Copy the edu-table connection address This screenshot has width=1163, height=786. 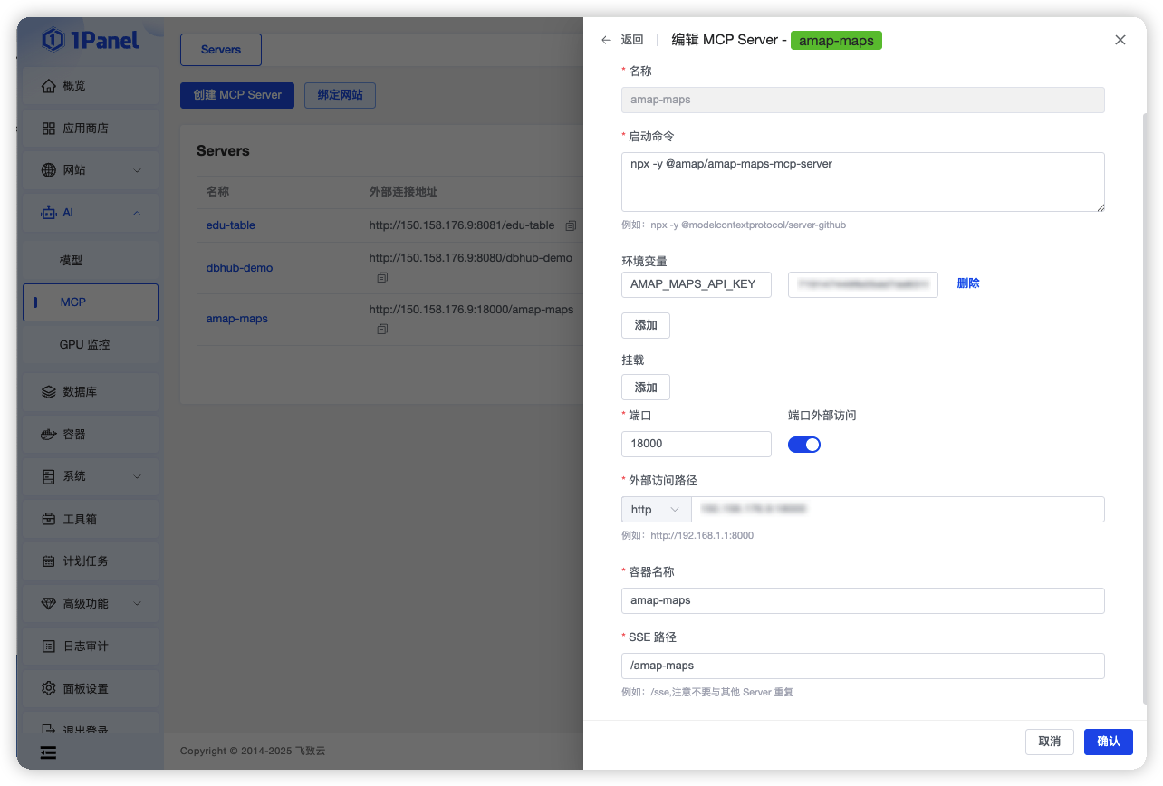tap(571, 226)
